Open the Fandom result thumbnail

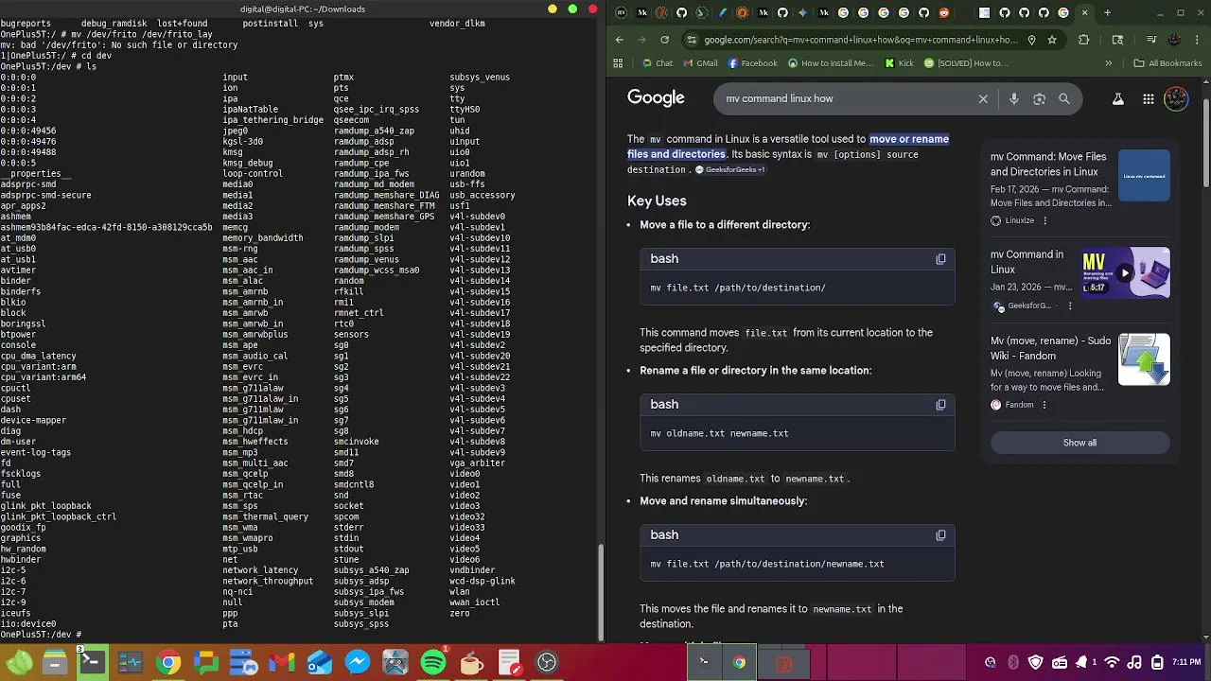click(1144, 359)
